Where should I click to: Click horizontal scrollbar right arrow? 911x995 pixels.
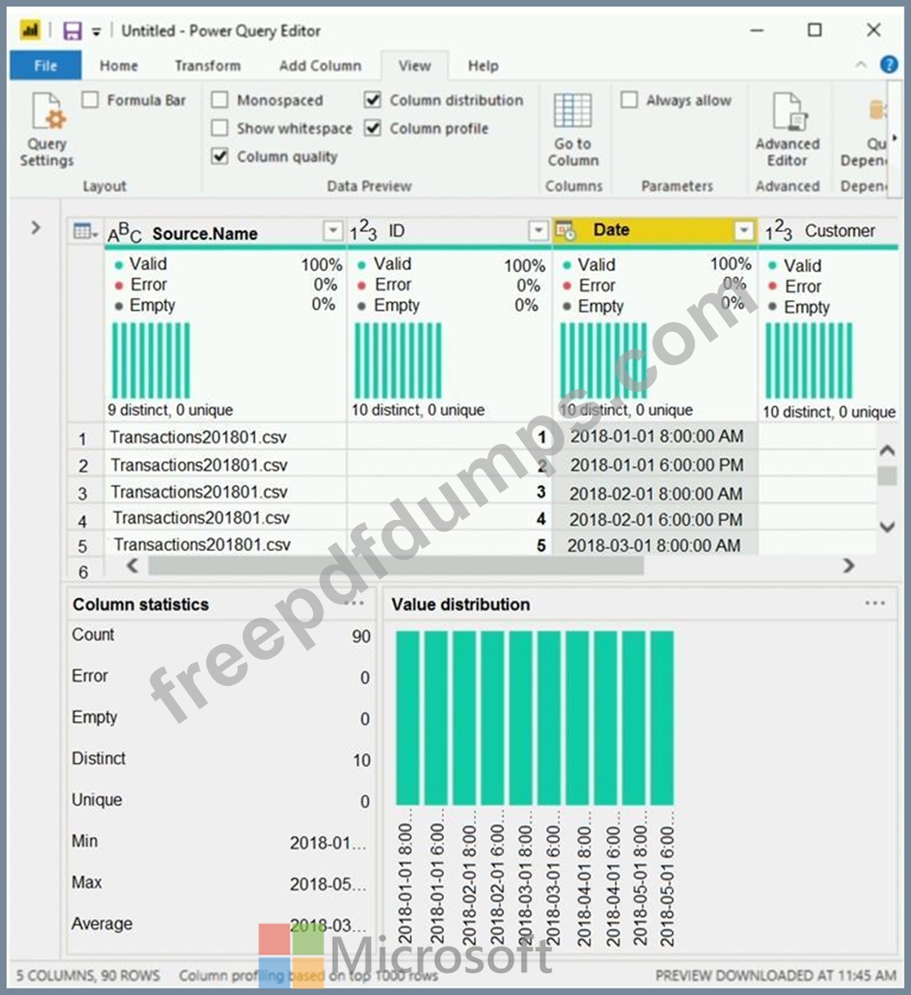tap(849, 565)
